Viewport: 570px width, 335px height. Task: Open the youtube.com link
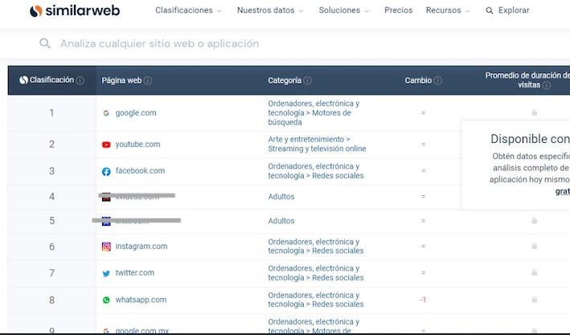[137, 145]
